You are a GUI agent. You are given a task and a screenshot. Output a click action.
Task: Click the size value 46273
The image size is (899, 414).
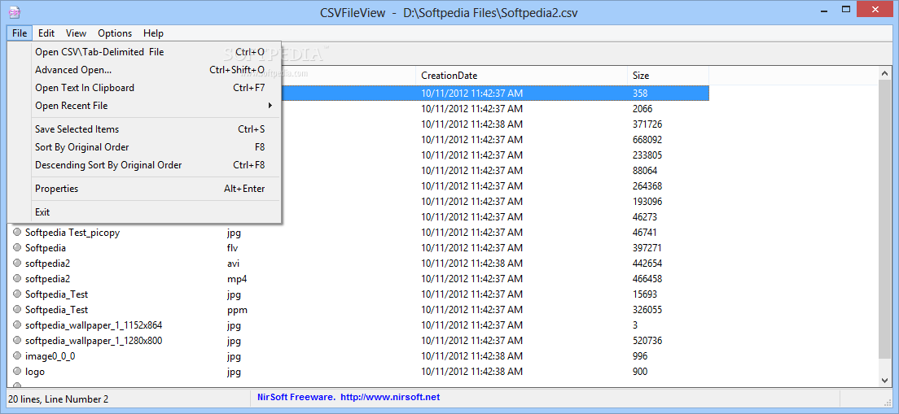pos(645,217)
